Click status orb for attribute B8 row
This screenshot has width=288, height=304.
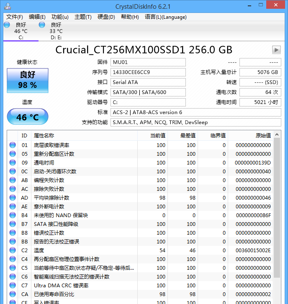point(13,233)
